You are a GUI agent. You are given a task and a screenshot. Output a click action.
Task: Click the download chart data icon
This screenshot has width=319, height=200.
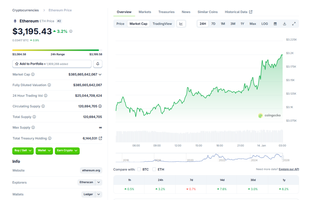tap(284, 24)
